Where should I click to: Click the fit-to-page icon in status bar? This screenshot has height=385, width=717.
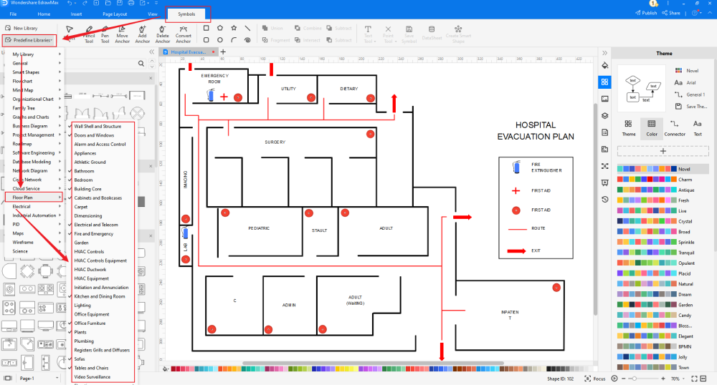(x=694, y=379)
